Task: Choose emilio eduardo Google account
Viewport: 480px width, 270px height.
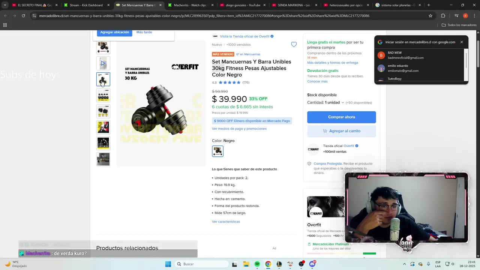Action: [421, 68]
